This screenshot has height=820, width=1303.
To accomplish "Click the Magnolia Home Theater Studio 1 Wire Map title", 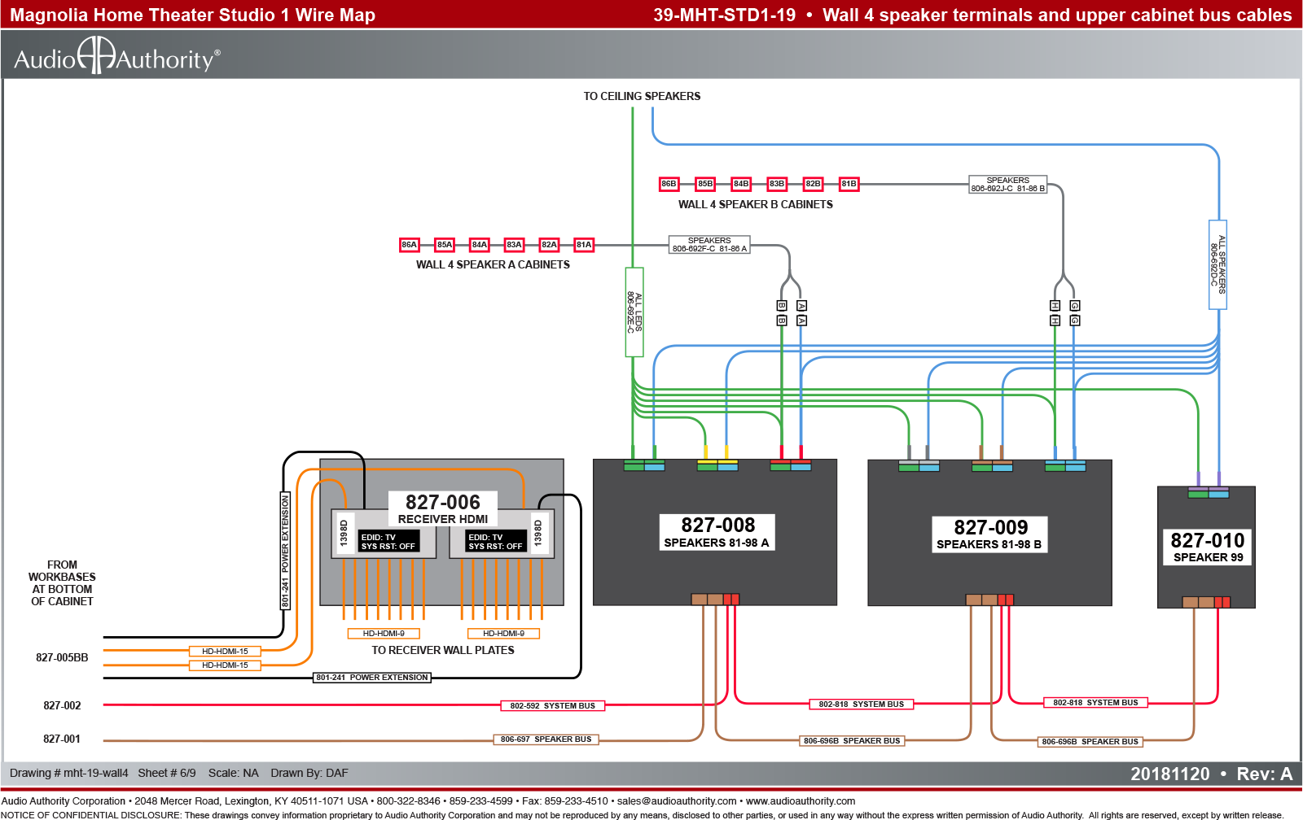I will [x=192, y=15].
